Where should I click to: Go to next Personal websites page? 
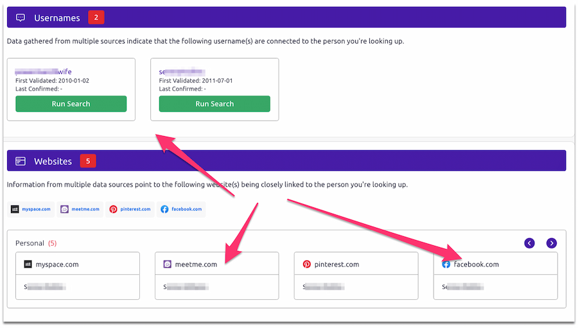551,243
